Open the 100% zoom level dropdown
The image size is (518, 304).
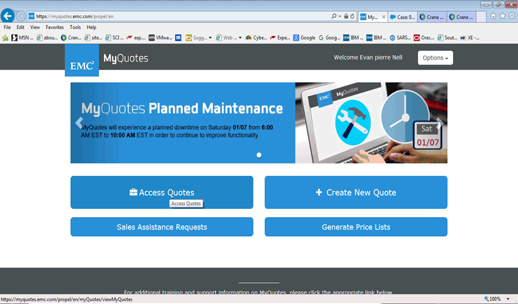pos(508,299)
